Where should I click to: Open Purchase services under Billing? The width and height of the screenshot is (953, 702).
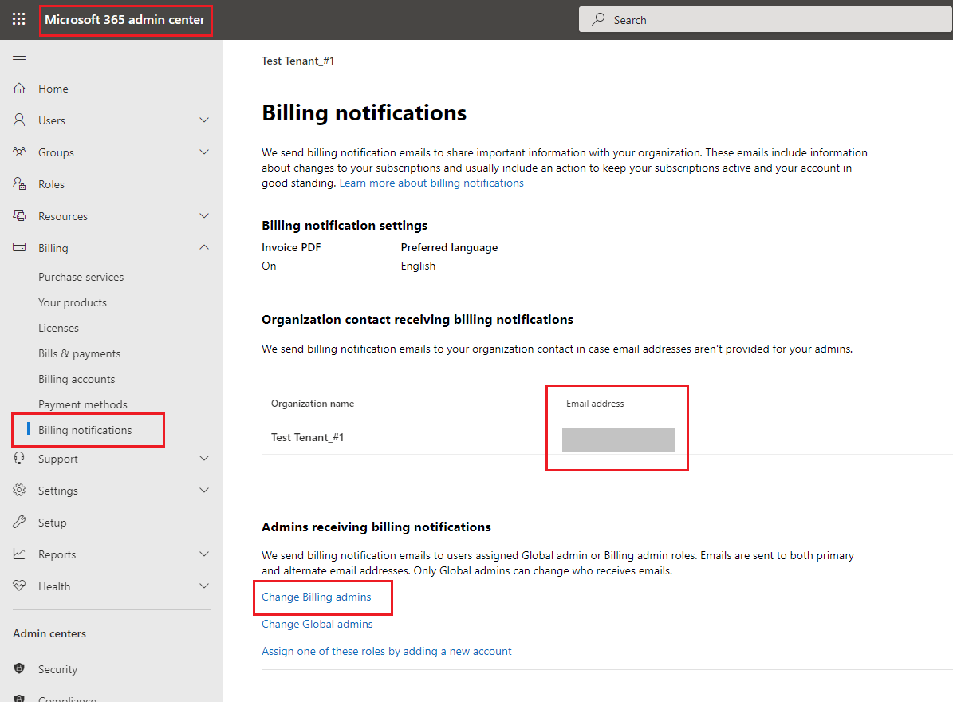tap(81, 277)
